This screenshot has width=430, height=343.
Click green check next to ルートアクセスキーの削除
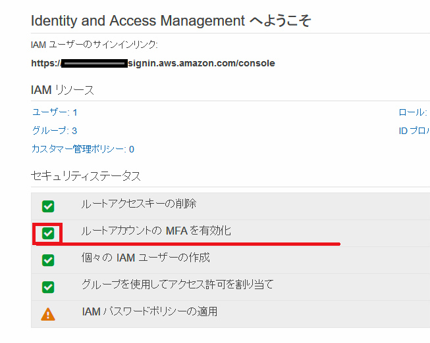(x=48, y=206)
